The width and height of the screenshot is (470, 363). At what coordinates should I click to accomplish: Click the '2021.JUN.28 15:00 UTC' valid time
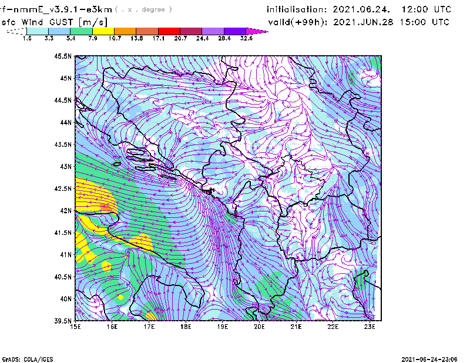(391, 22)
